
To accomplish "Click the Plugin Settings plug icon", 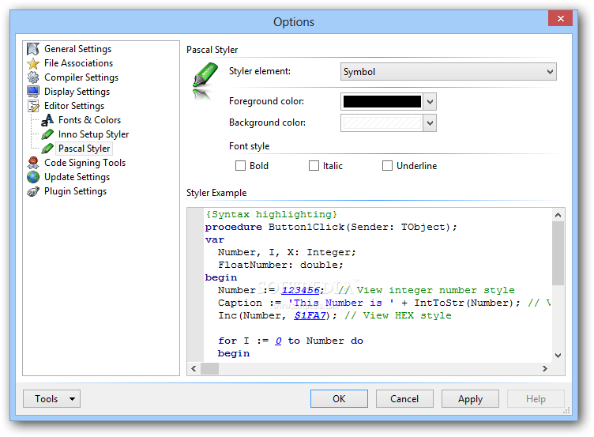I will [x=33, y=191].
